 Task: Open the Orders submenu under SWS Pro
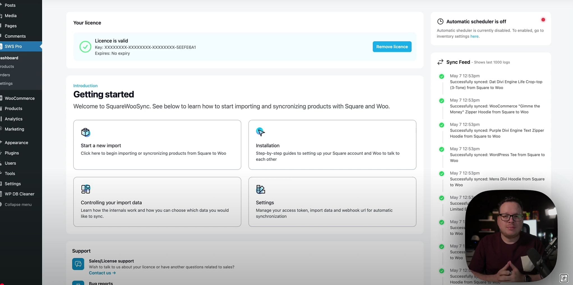pyautogui.click(x=4, y=75)
